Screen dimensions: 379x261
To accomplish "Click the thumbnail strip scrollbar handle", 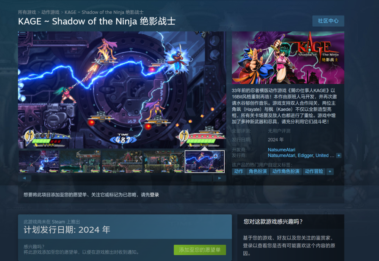I will click(x=202, y=178).
